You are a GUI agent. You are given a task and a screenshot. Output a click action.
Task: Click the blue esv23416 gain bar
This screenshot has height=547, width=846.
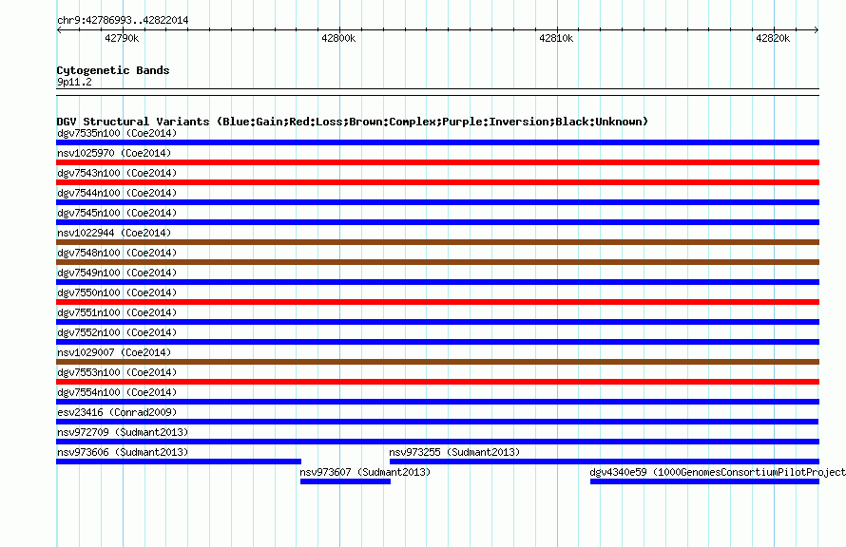437,422
